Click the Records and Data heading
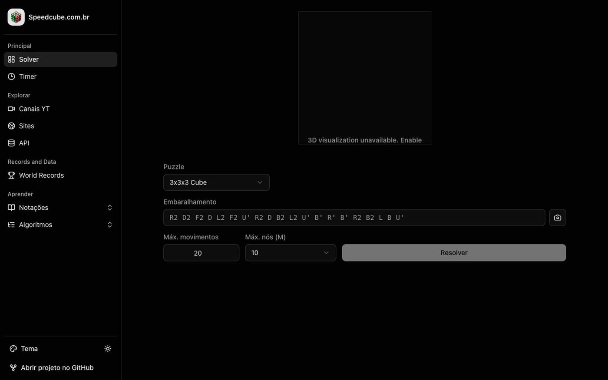This screenshot has width=608, height=380. tap(32, 162)
